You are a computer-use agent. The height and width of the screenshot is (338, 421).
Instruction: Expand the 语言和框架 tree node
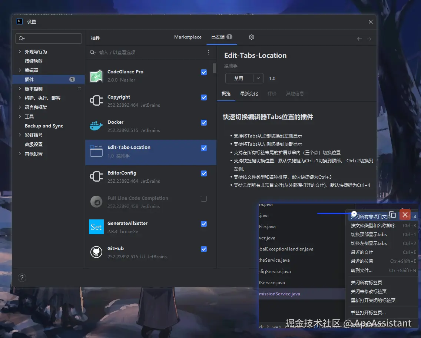(20, 107)
